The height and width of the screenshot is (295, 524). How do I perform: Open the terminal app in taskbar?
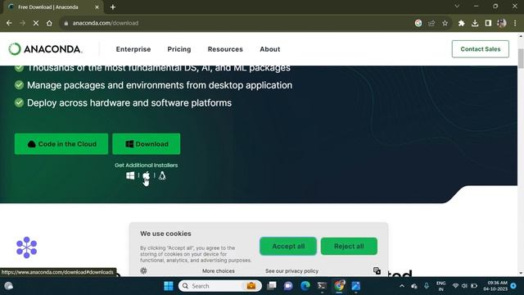tap(322, 286)
